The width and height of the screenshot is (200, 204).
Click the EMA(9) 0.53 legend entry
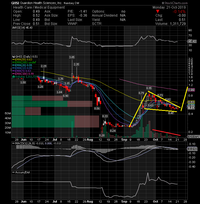pyautogui.click(x=21, y=71)
